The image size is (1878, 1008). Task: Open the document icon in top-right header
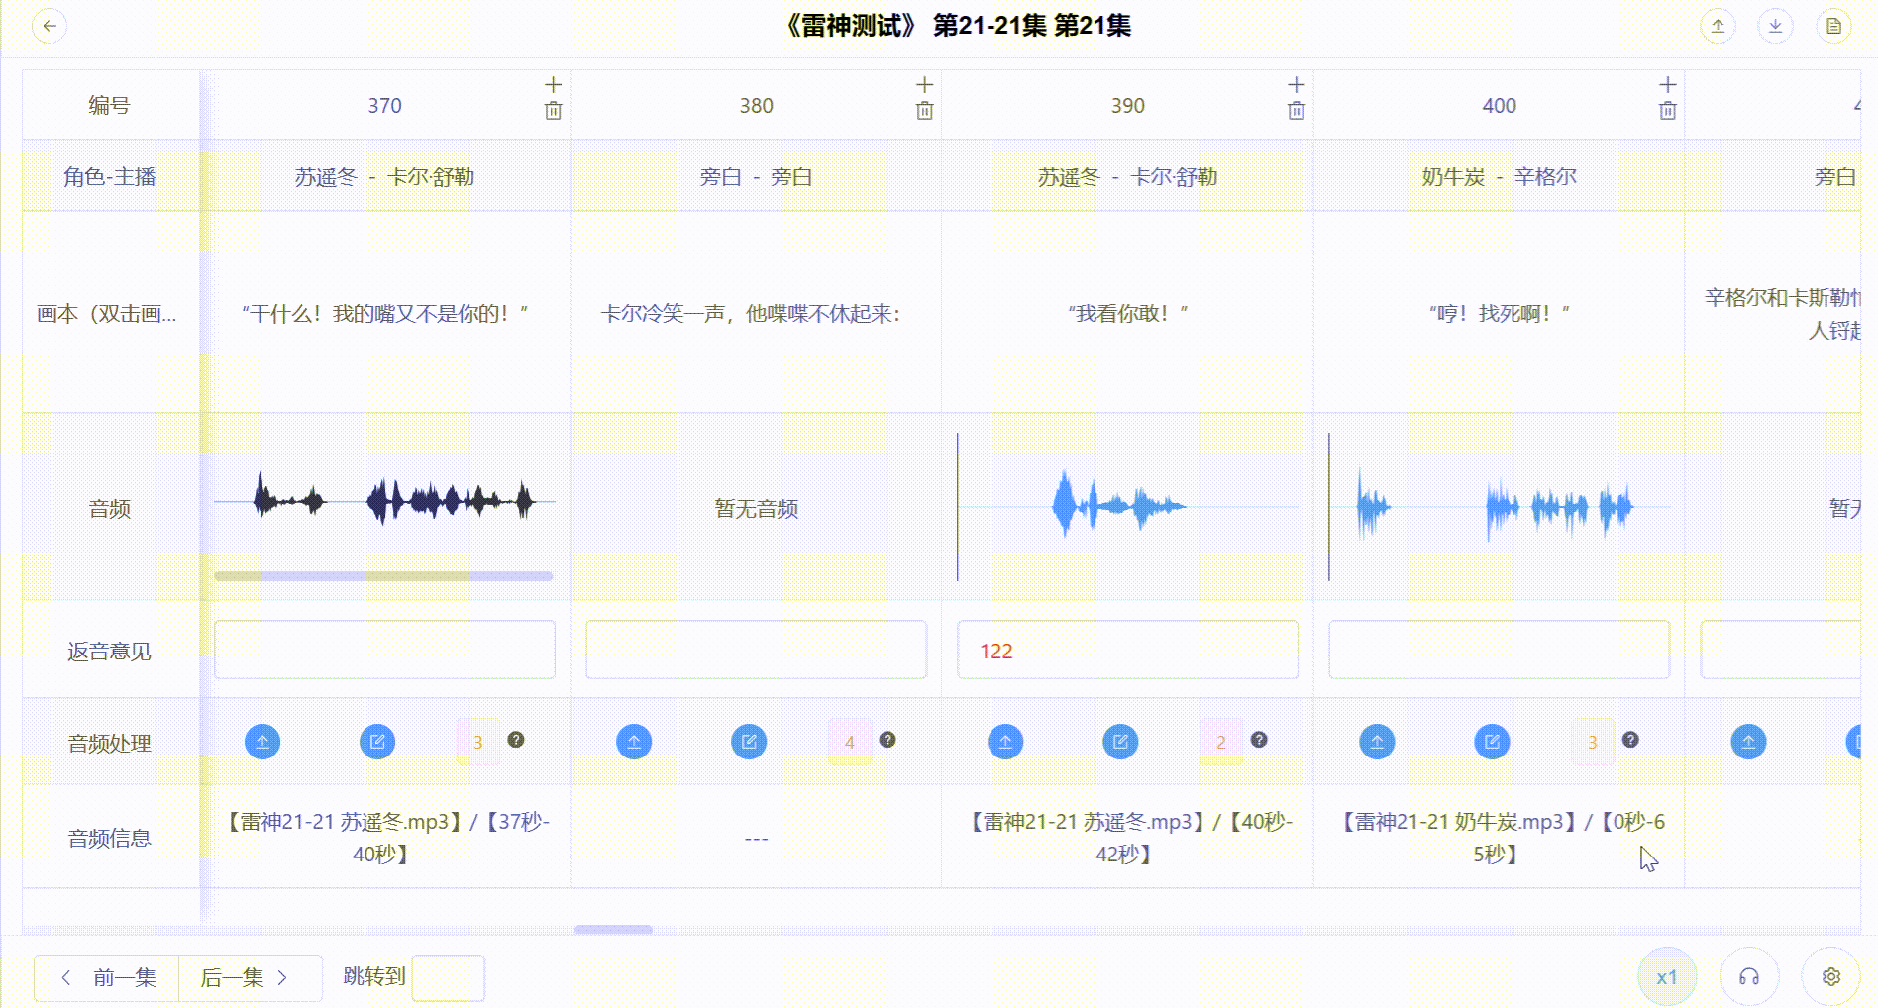point(1833,26)
